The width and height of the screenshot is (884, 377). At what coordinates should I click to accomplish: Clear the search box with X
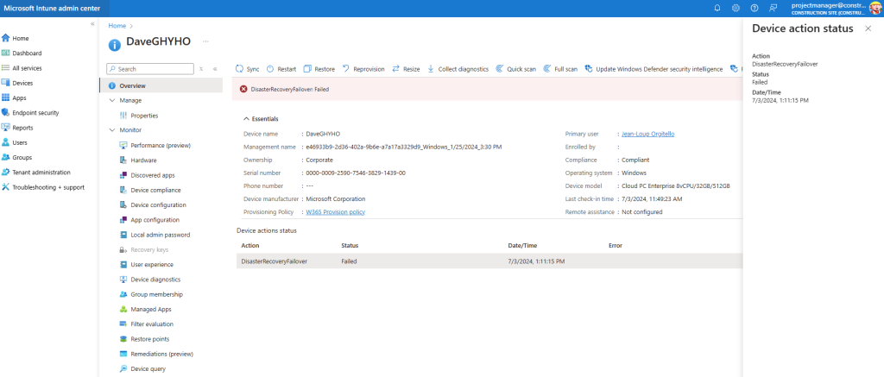[201, 69]
